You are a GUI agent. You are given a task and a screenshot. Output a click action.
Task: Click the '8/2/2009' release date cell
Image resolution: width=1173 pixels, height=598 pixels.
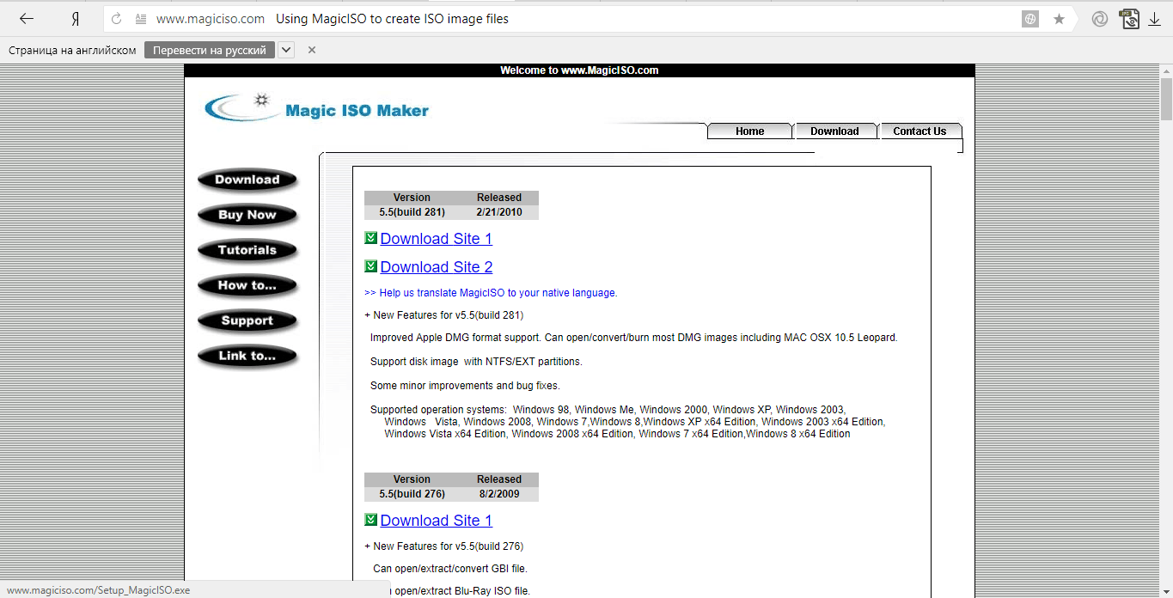499,494
